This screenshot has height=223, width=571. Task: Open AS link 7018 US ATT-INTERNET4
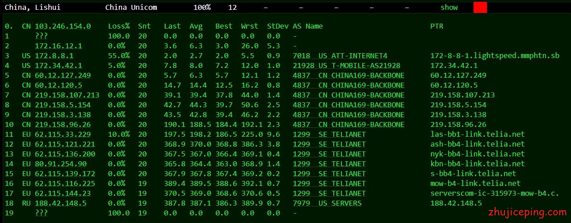(x=340, y=56)
